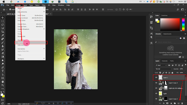Toggle Lock image pixels brush icon
This screenshot has width=187, height=105.
pyautogui.click(x=163, y=73)
